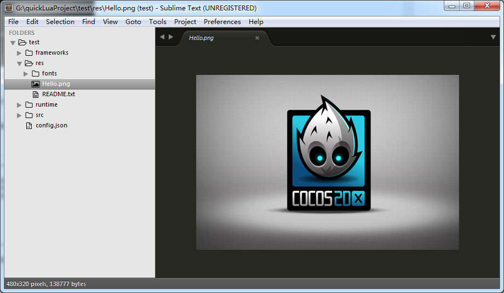Click the Hello.png image file icon
The height and width of the screenshot is (293, 504).
[36, 84]
